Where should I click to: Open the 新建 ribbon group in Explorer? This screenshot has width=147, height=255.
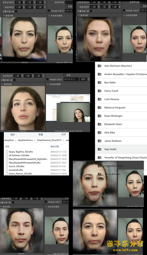[x=41, y=135]
